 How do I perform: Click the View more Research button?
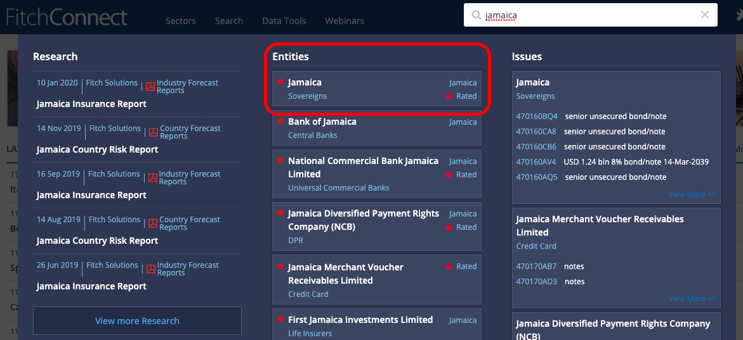[x=137, y=321]
